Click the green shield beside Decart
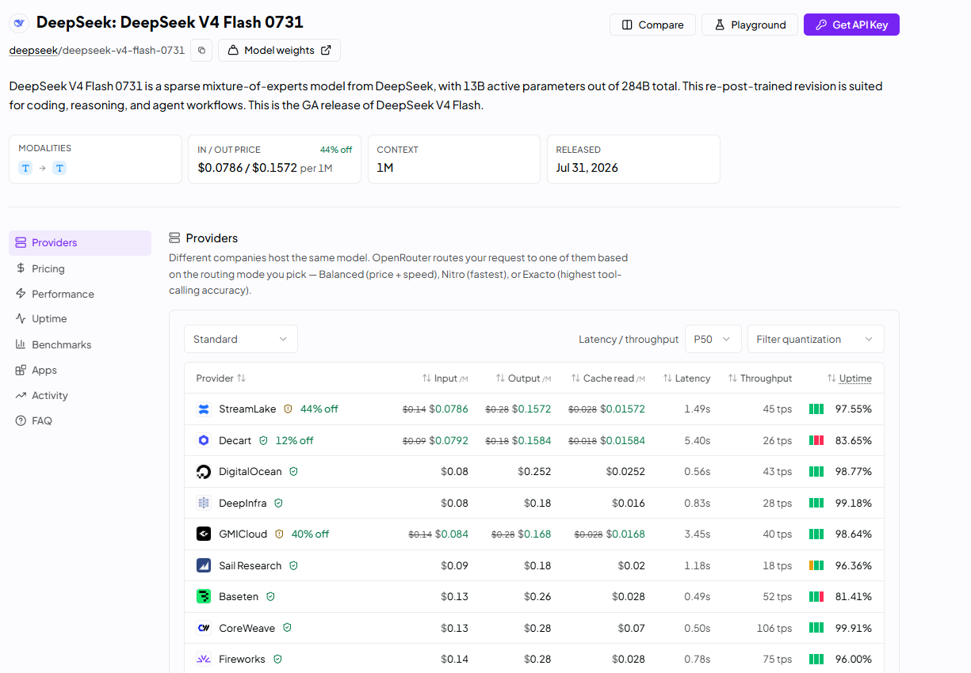Image resolution: width=971 pixels, height=673 pixels. (263, 440)
